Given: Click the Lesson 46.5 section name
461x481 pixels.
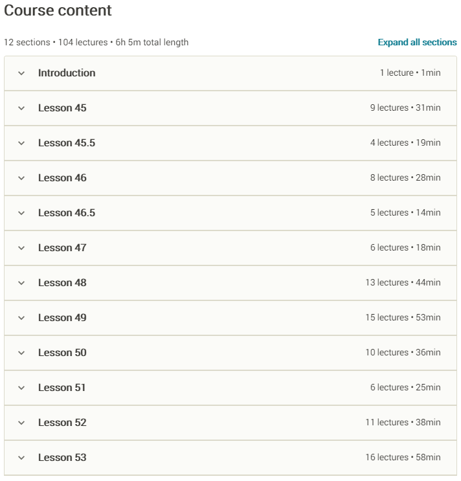Looking at the screenshot, I should [67, 213].
